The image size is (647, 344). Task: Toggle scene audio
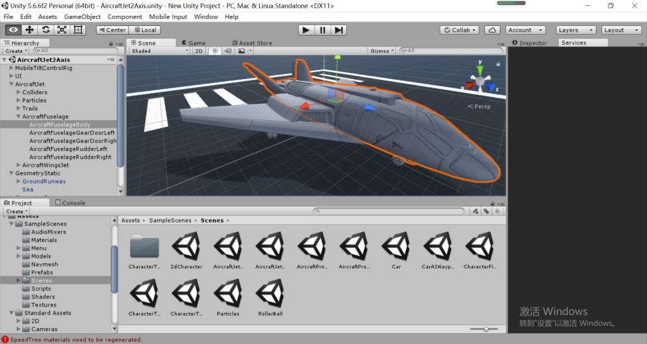point(227,51)
